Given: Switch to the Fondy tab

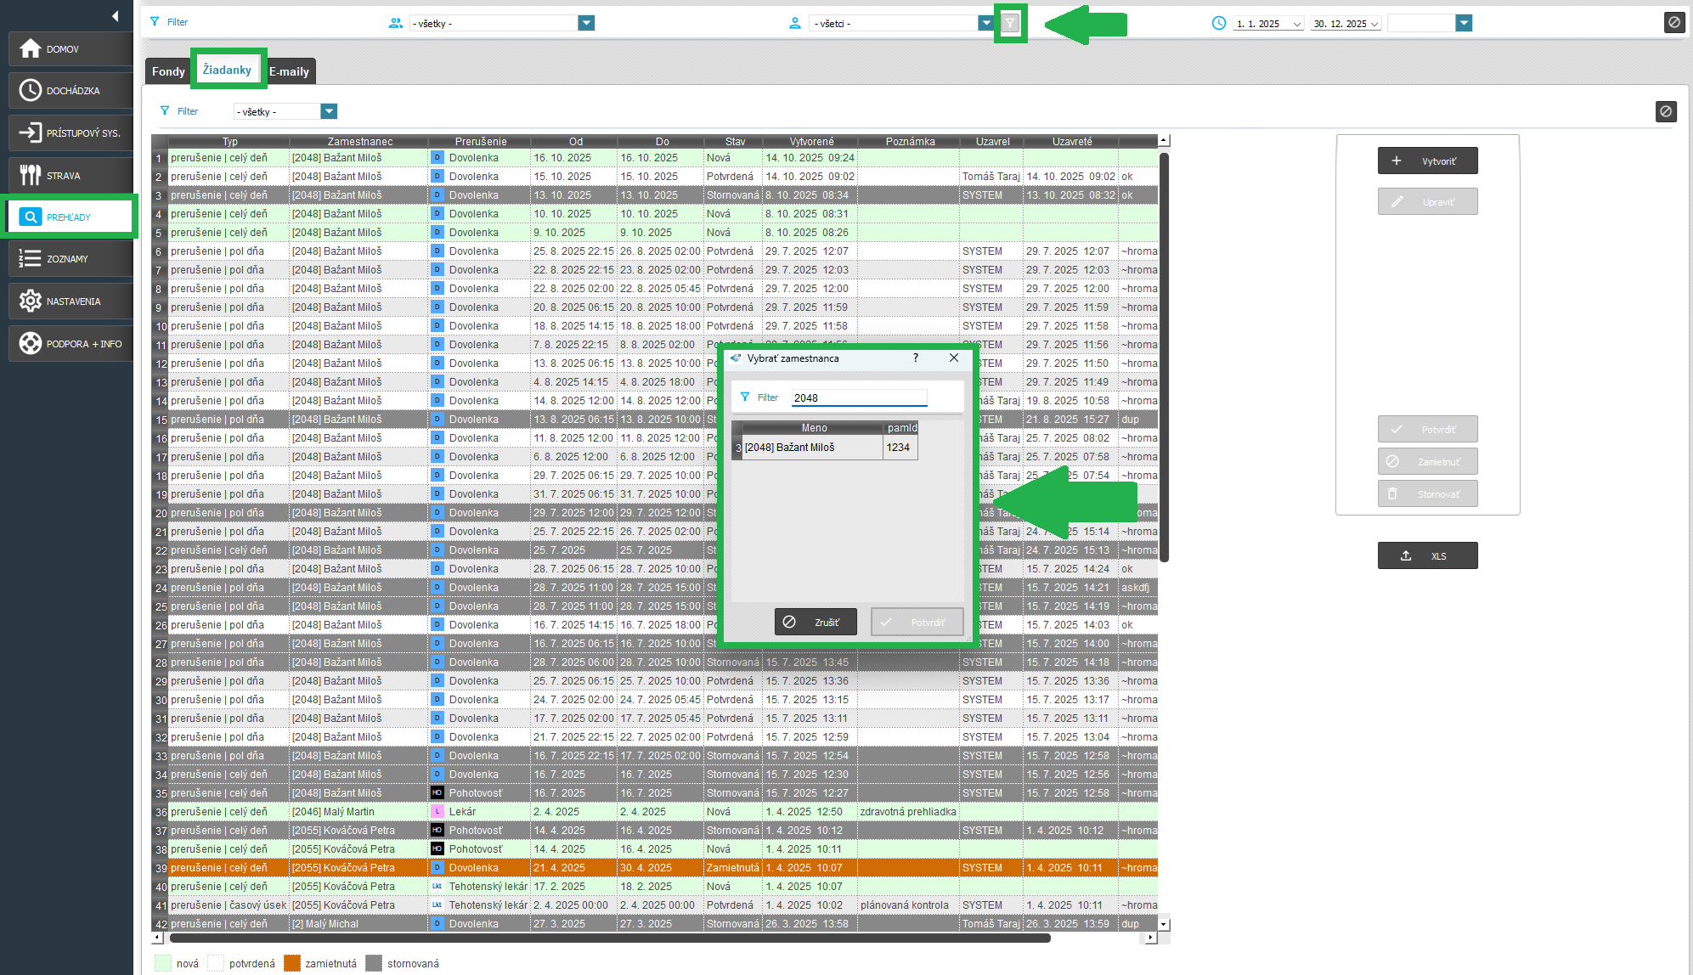Looking at the screenshot, I should (x=168, y=71).
